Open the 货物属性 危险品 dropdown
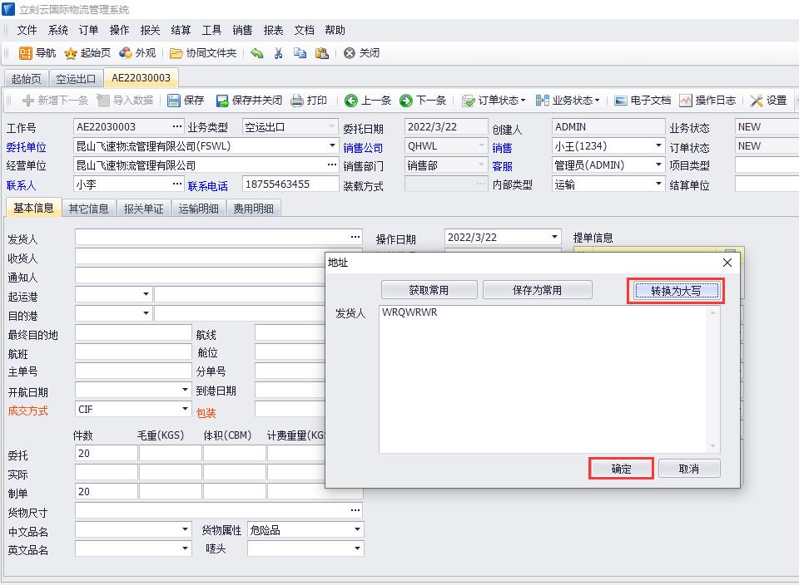This screenshot has width=799, height=585. 358,529
